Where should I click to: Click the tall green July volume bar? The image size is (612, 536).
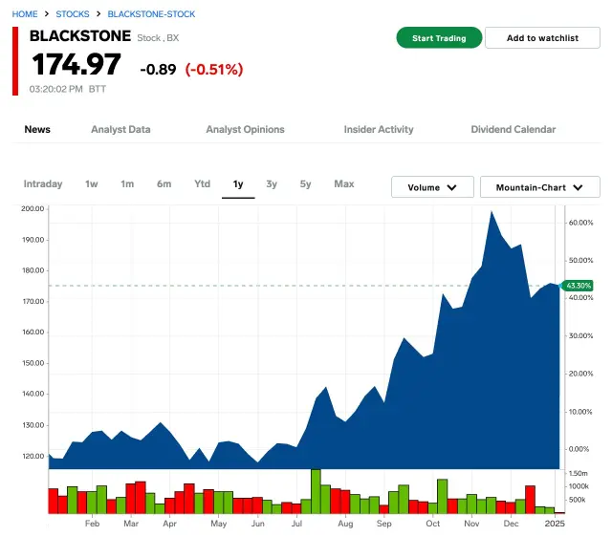pyautogui.click(x=316, y=491)
